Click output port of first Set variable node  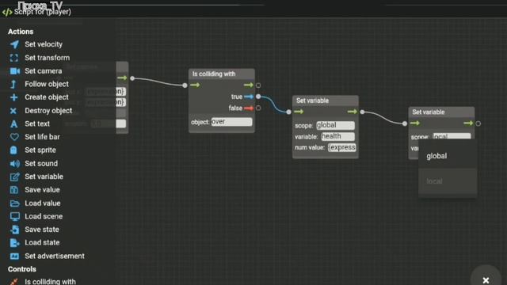click(363, 112)
